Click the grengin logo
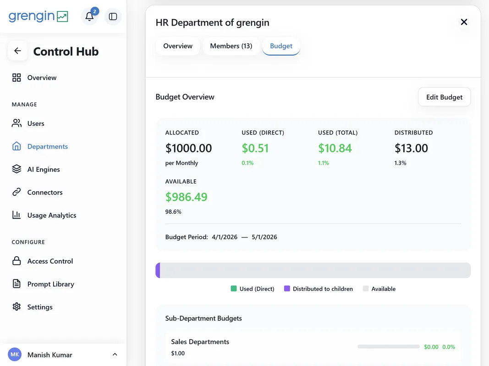 (38, 16)
